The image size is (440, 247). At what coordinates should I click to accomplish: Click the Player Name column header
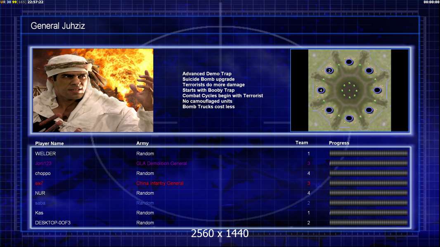point(50,144)
